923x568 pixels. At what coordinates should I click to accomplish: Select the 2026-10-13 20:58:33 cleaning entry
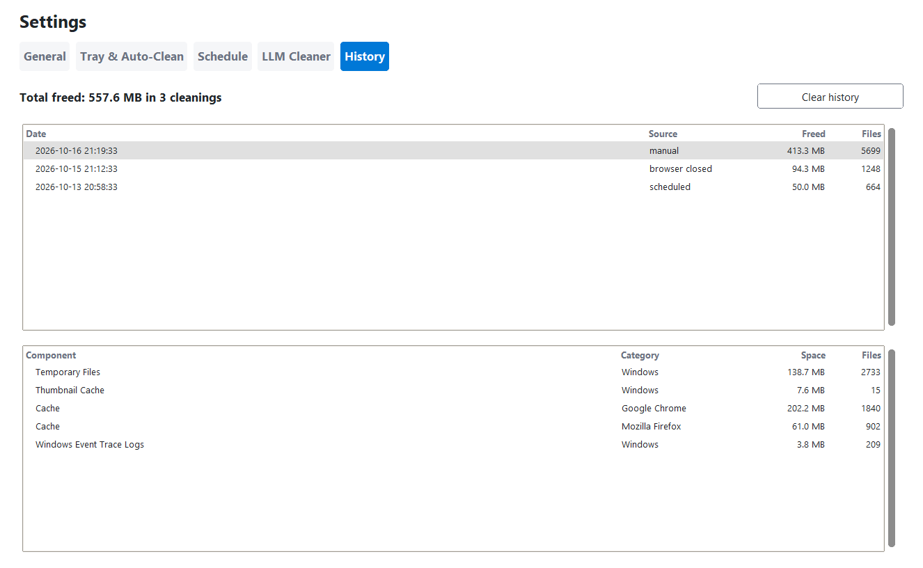pyautogui.click(x=454, y=187)
